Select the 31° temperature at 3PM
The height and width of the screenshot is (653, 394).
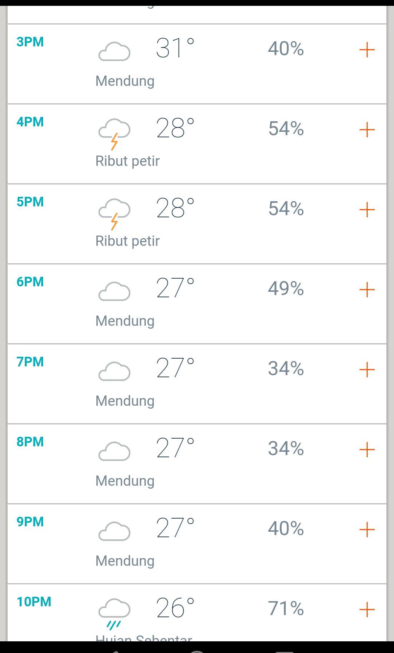tap(175, 49)
